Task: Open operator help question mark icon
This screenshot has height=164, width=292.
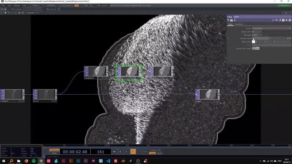Action: click(x=228, y=20)
